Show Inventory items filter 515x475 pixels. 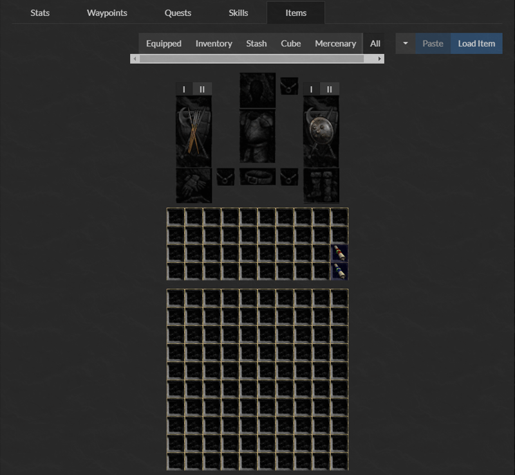pyautogui.click(x=214, y=43)
